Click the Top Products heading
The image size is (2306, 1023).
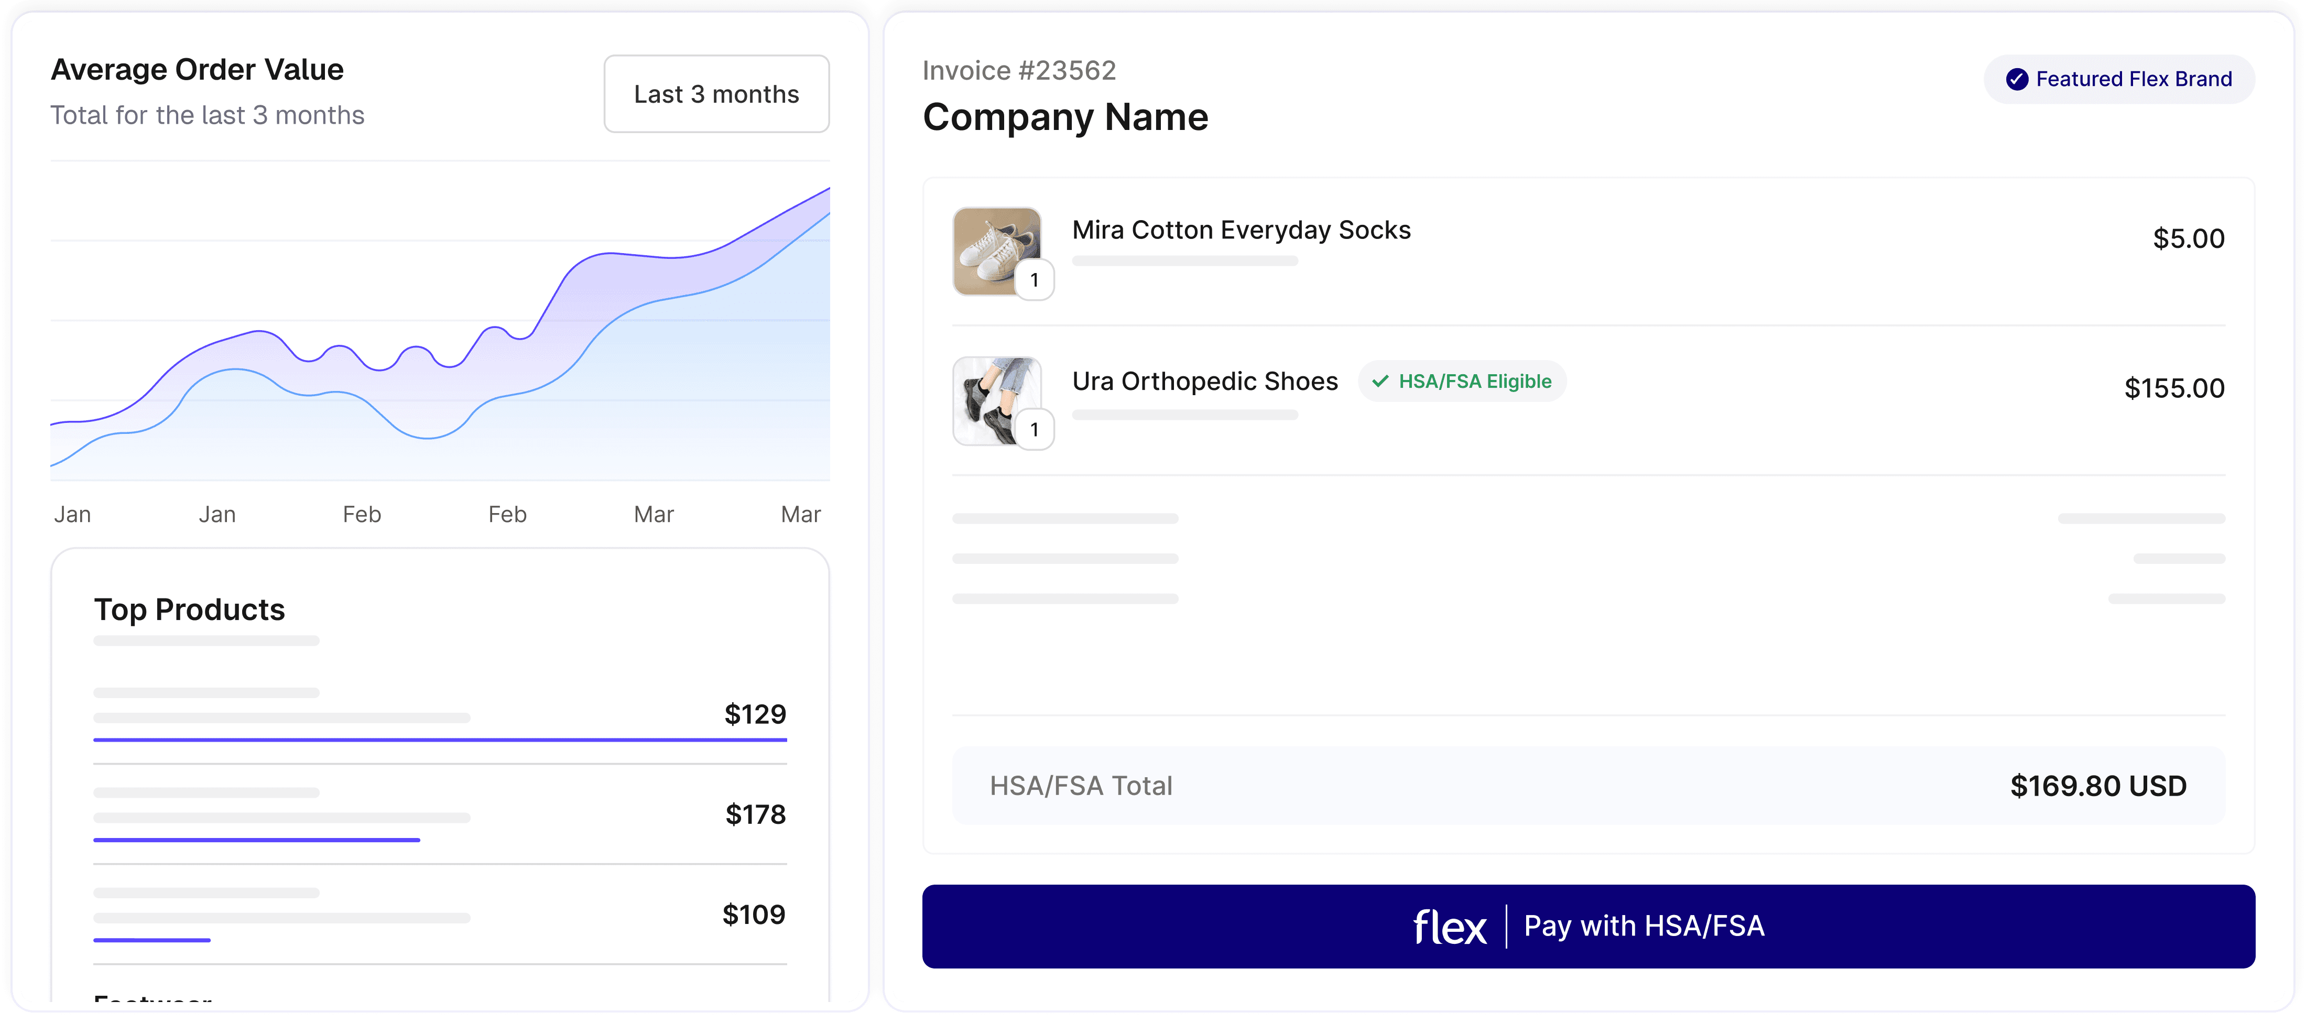pyautogui.click(x=189, y=610)
